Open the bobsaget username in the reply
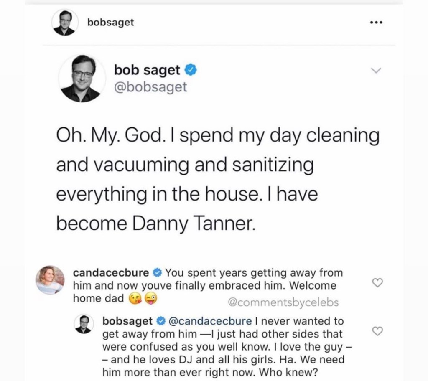 tap(128, 321)
